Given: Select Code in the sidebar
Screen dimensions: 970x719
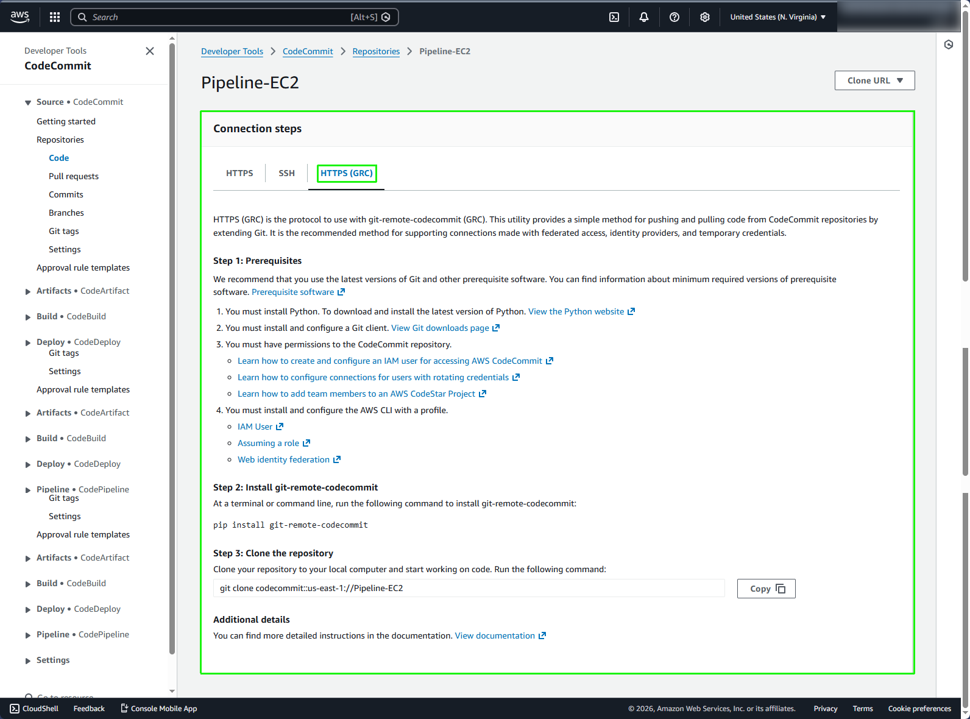Looking at the screenshot, I should tap(59, 158).
